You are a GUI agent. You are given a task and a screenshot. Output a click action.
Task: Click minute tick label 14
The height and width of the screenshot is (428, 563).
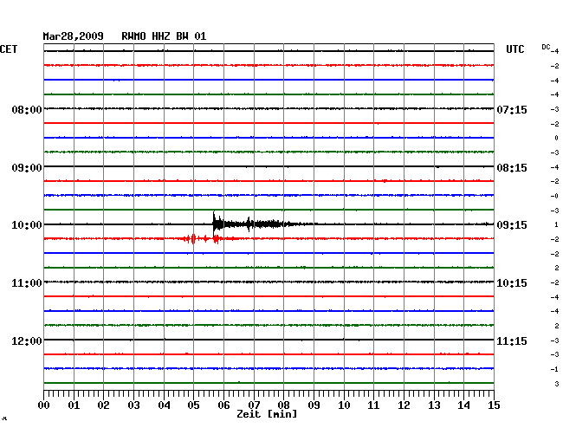(x=463, y=405)
